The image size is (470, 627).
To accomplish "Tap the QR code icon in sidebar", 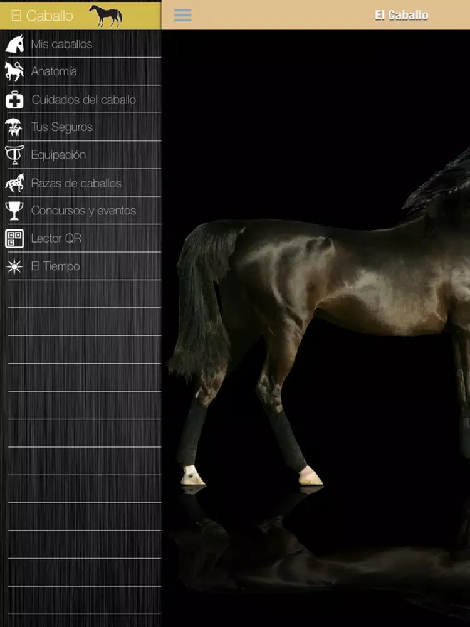I will coord(14,239).
